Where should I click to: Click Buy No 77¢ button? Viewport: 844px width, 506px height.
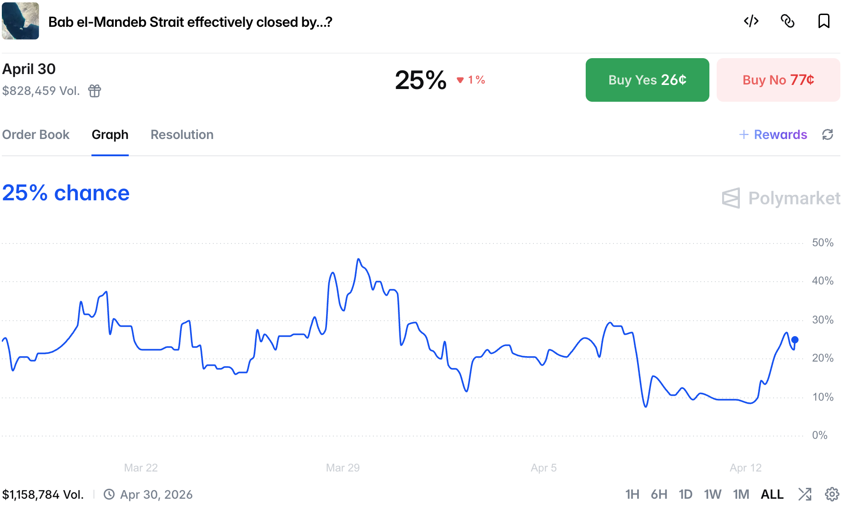coord(778,80)
